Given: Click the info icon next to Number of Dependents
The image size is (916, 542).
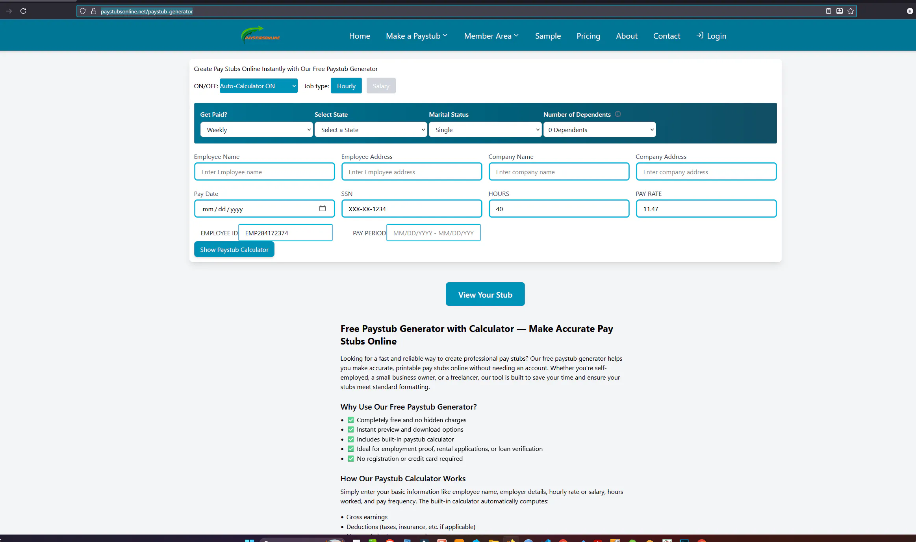Looking at the screenshot, I should 618,114.
